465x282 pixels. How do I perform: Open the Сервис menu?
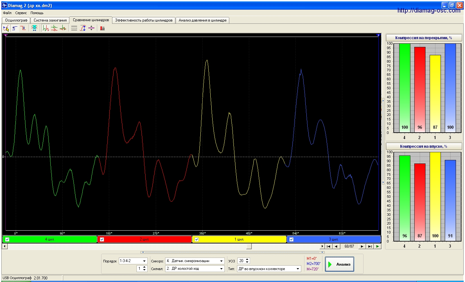[x=21, y=13]
